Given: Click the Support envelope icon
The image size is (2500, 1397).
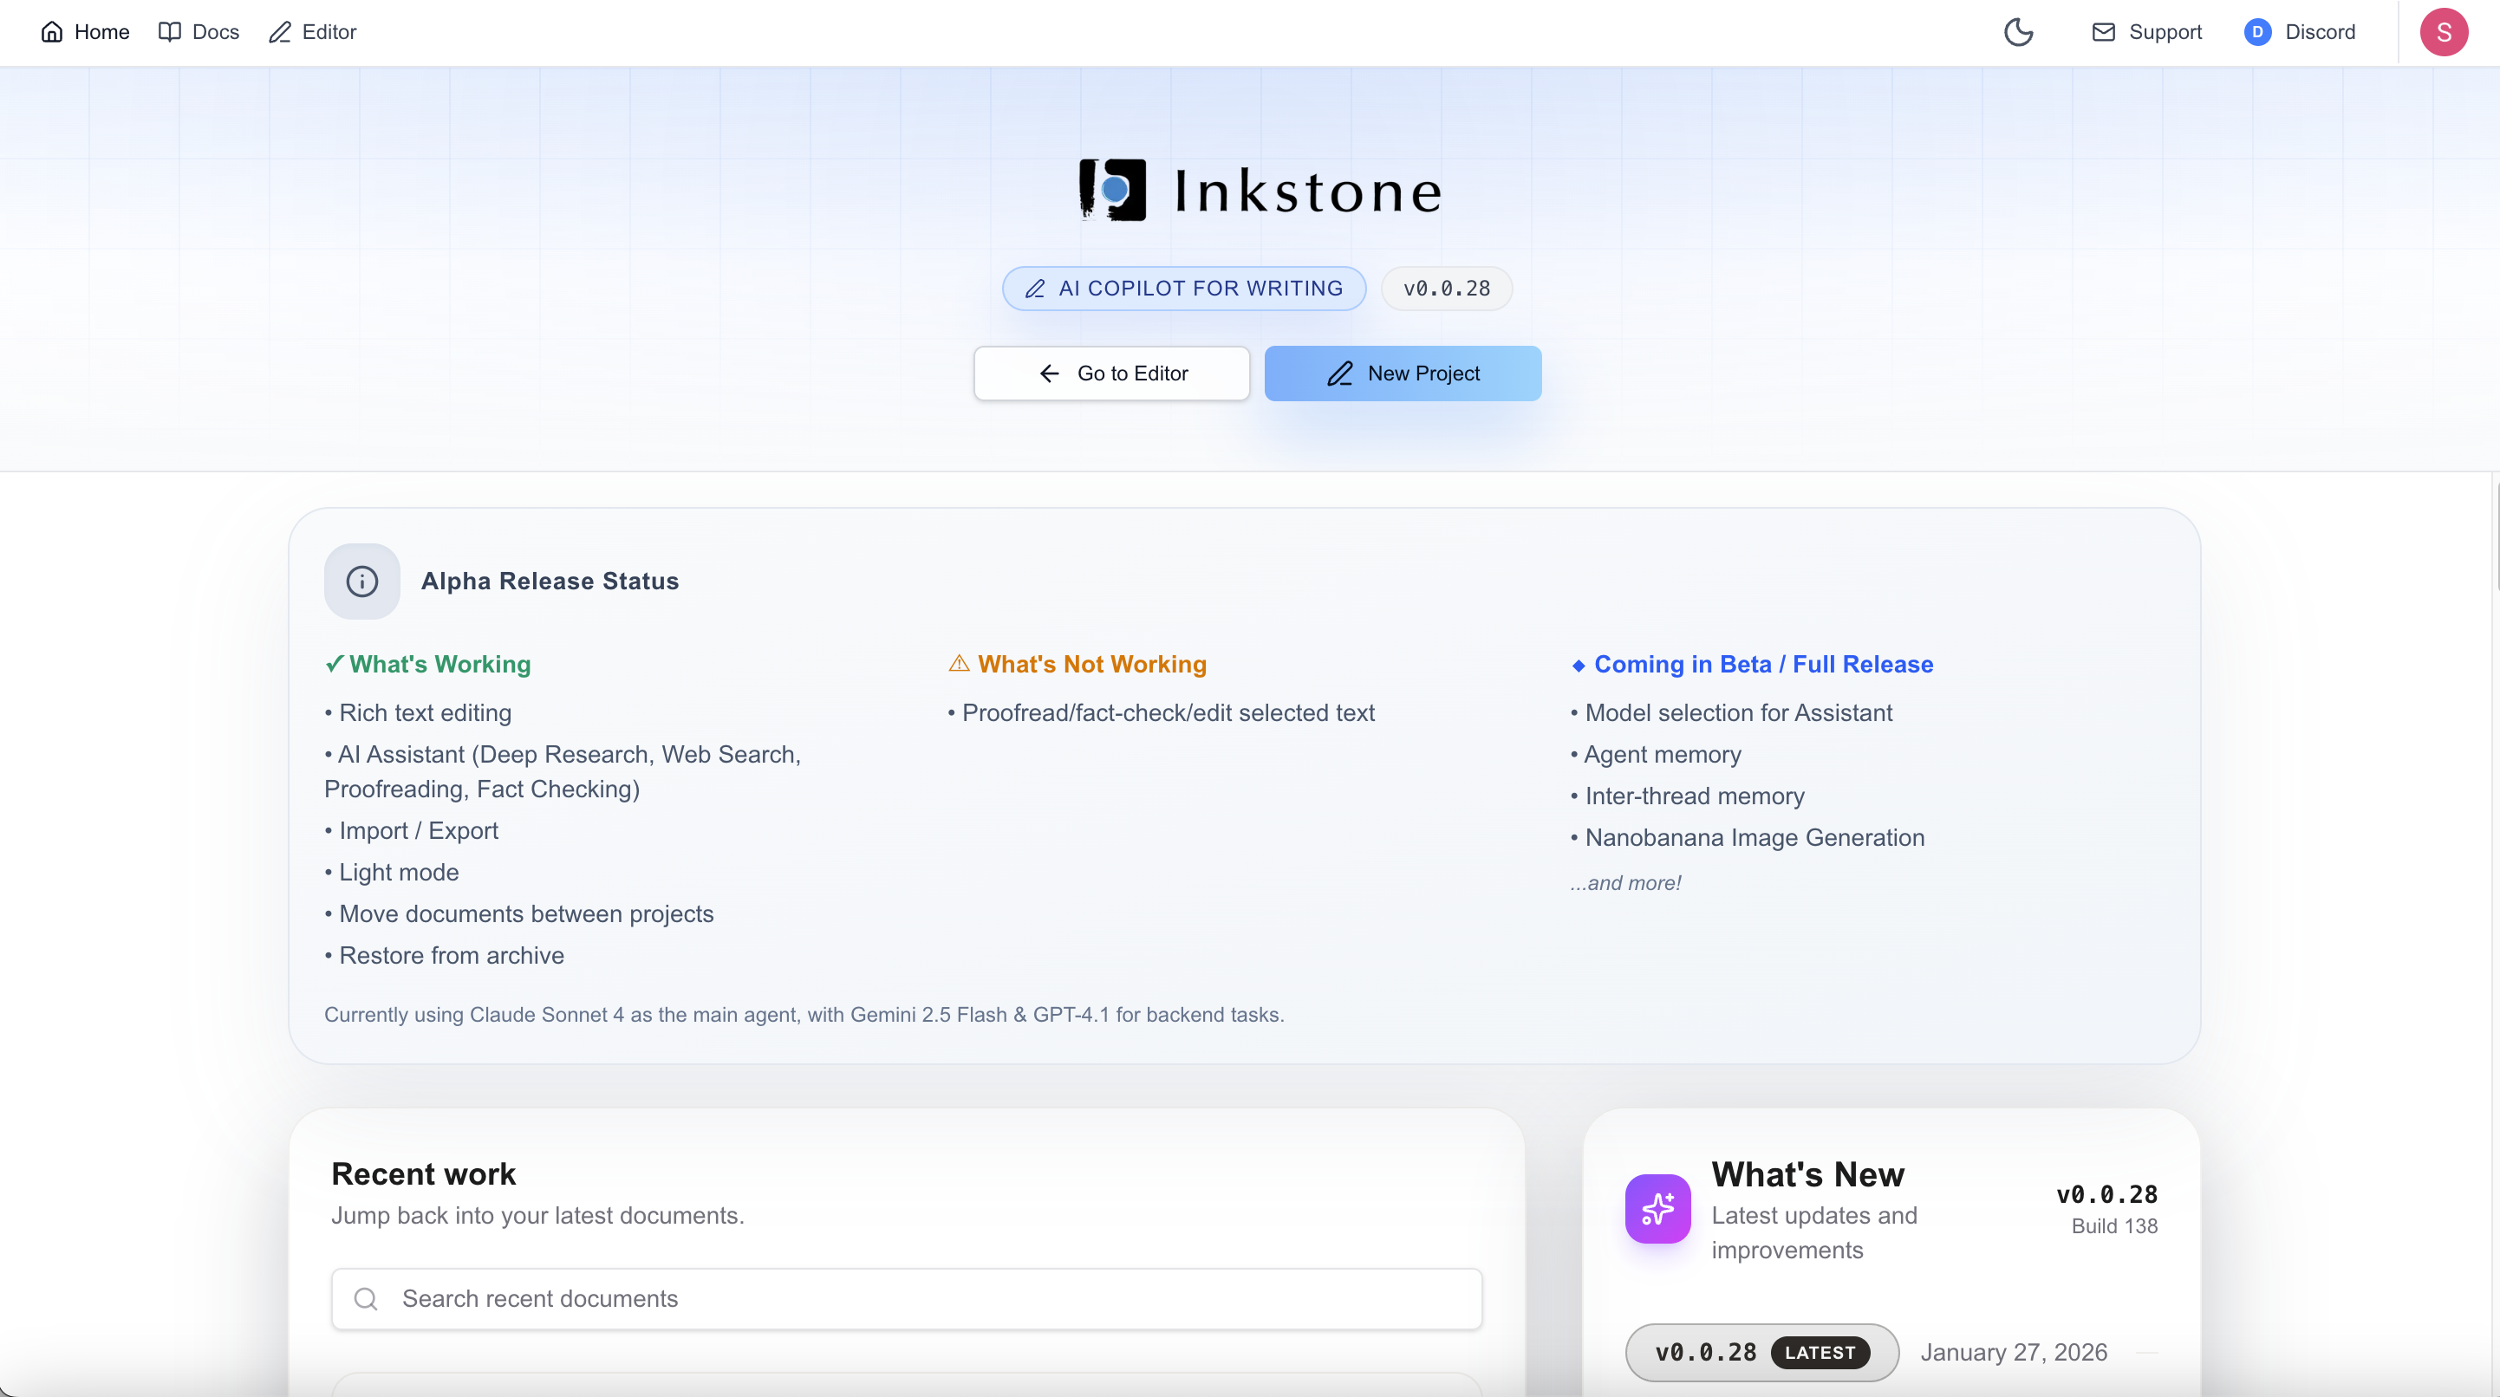Looking at the screenshot, I should tap(2103, 32).
